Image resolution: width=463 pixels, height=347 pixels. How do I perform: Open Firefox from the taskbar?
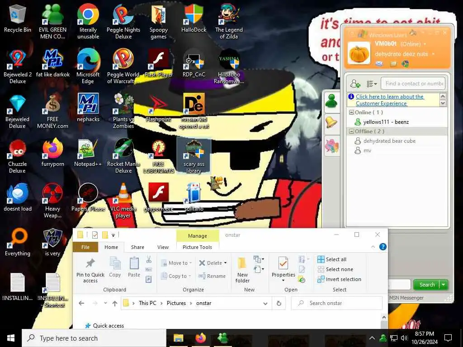point(200,338)
